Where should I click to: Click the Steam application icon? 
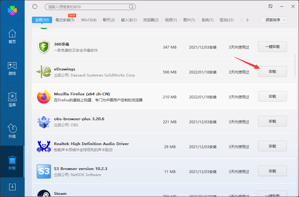(44, 193)
